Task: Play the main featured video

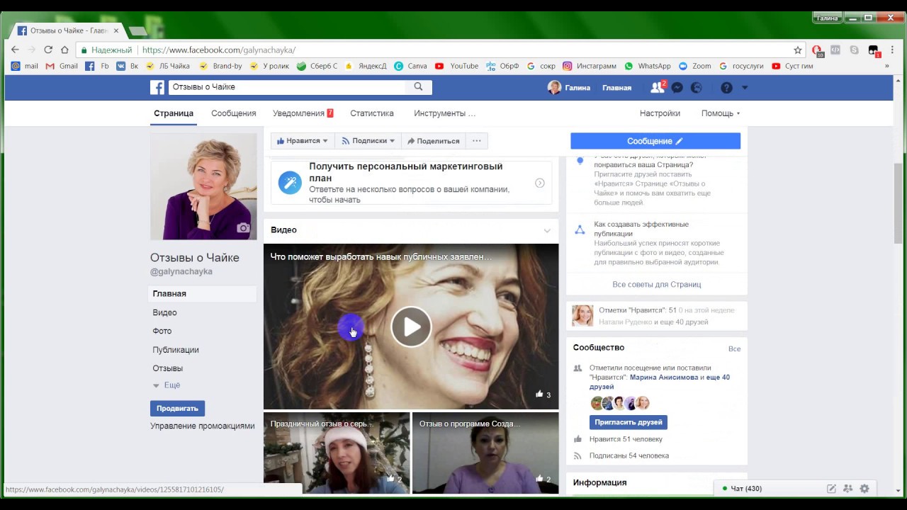Action: (411, 327)
